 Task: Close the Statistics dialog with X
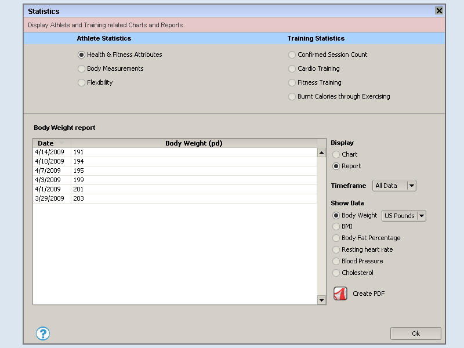(x=439, y=11)
